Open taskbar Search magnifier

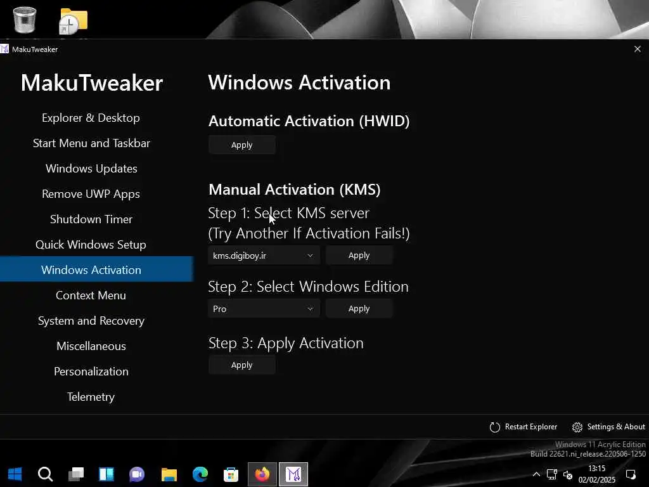[45, 474]
